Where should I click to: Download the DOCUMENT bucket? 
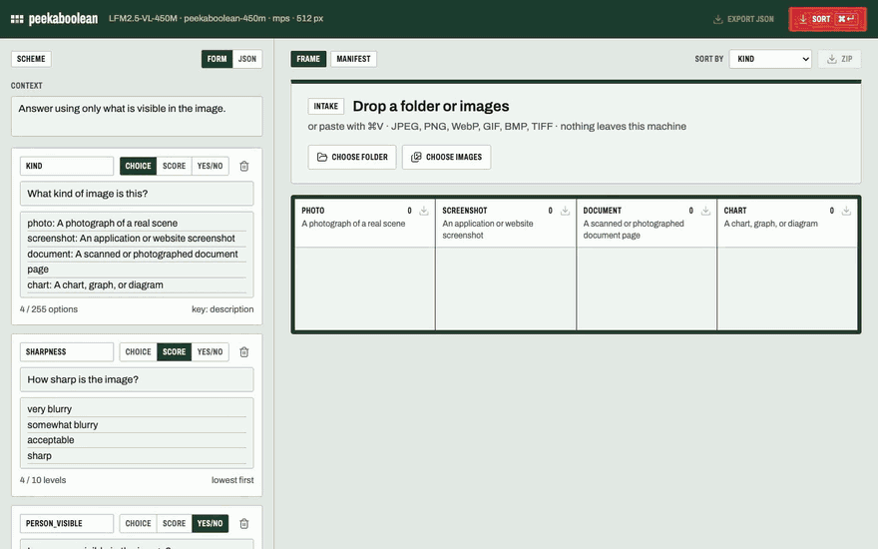click(705, 211)
